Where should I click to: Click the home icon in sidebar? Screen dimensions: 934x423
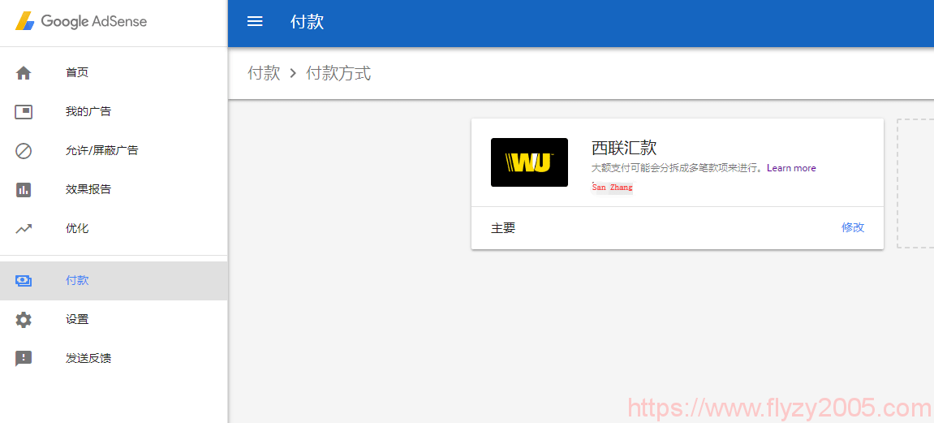(x=24, y=73)
